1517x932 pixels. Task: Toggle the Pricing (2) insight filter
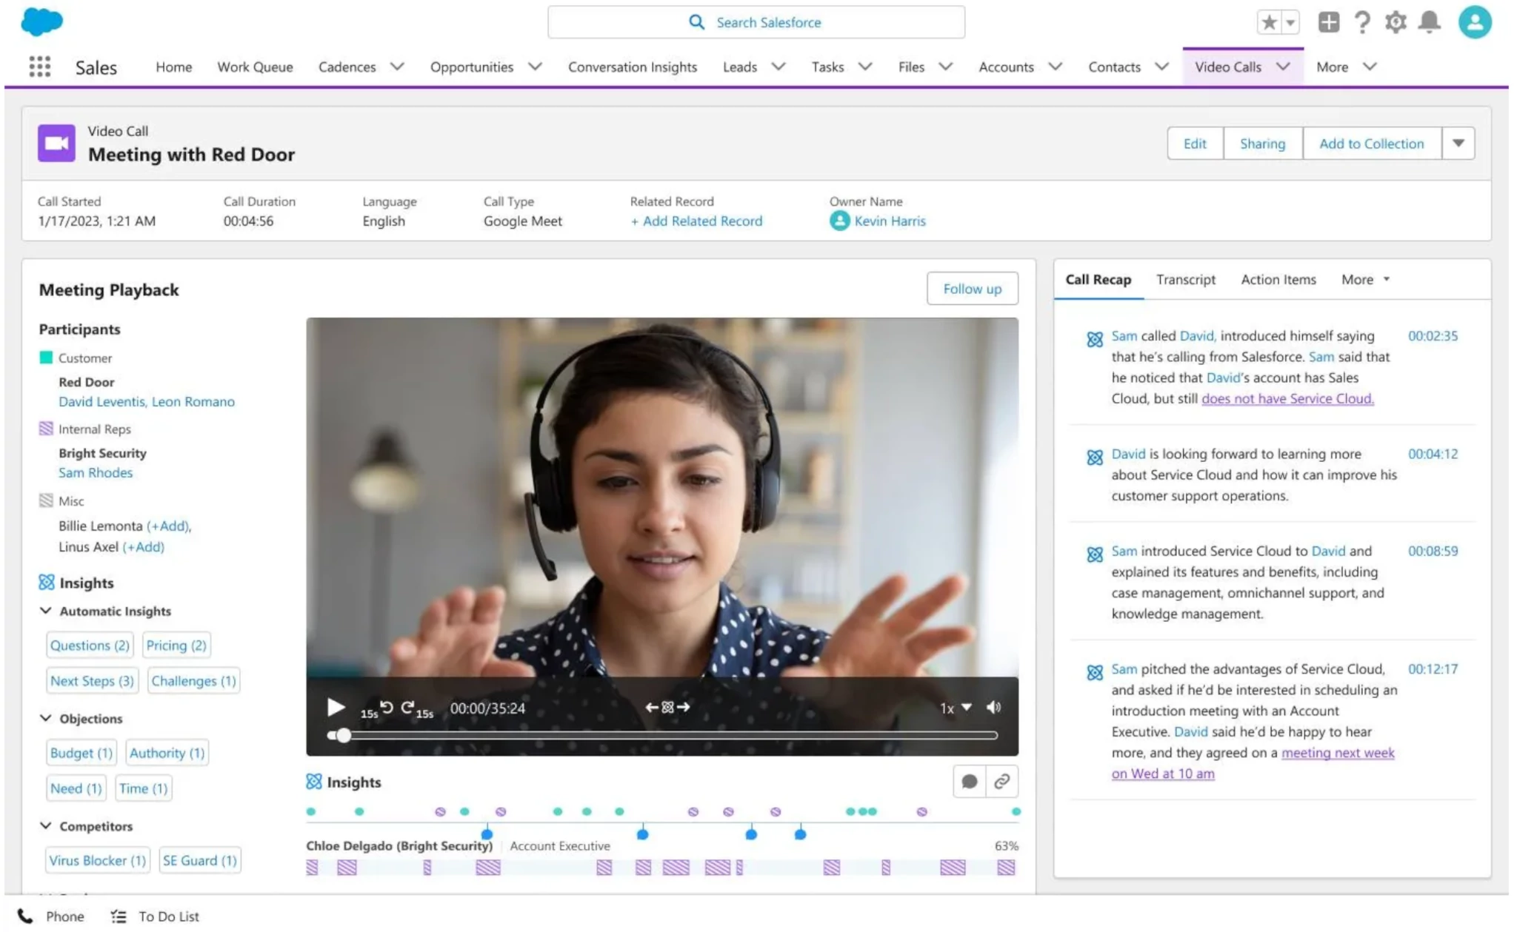click(176, 645)
